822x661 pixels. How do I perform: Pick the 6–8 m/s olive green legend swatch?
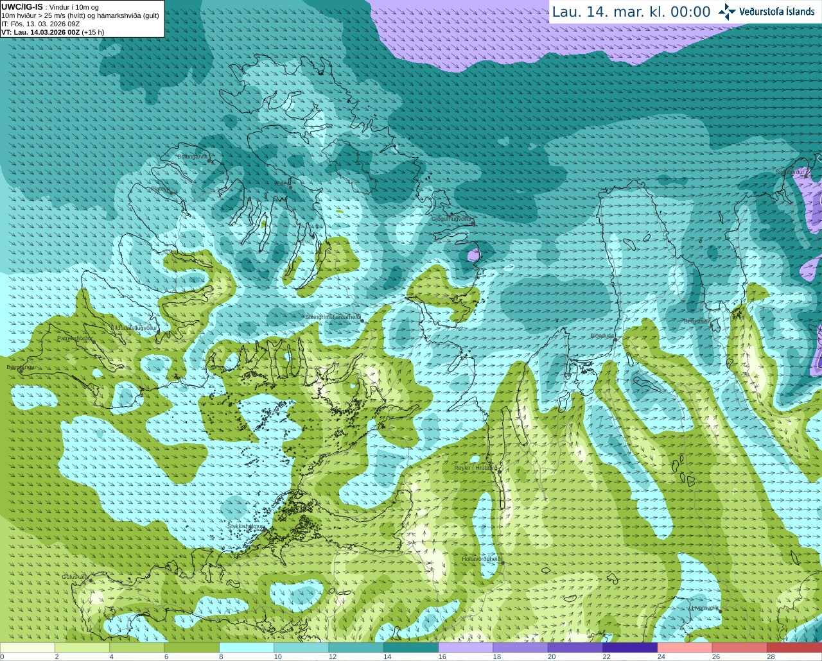[191, 647]
